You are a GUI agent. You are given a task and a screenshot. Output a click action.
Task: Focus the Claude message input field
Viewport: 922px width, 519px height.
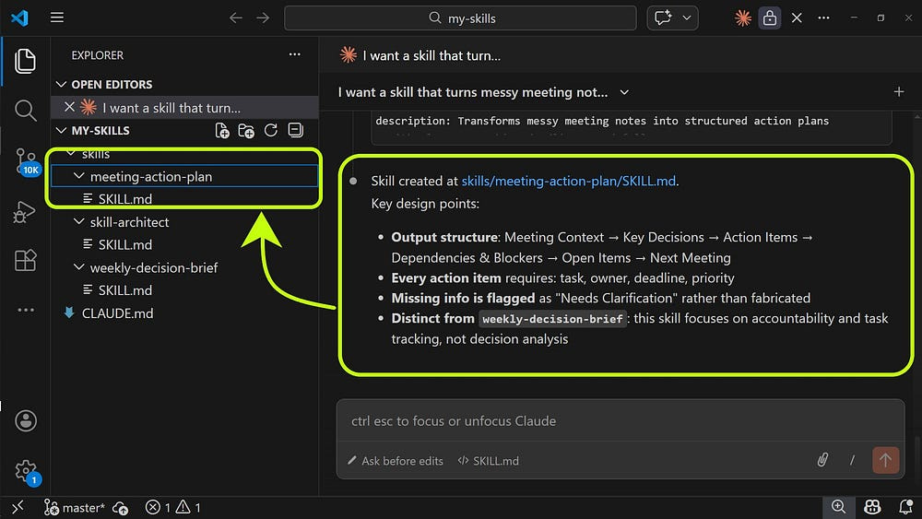(620, 421)
